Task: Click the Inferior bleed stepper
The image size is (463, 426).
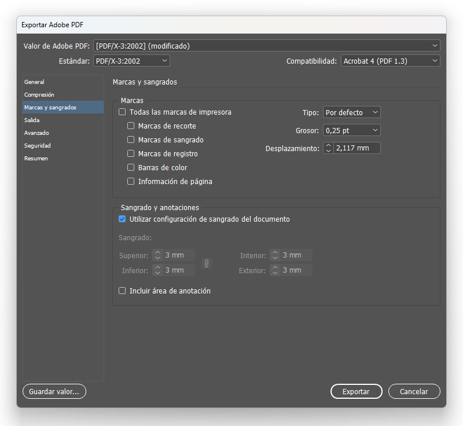Action: pos(157,270)
